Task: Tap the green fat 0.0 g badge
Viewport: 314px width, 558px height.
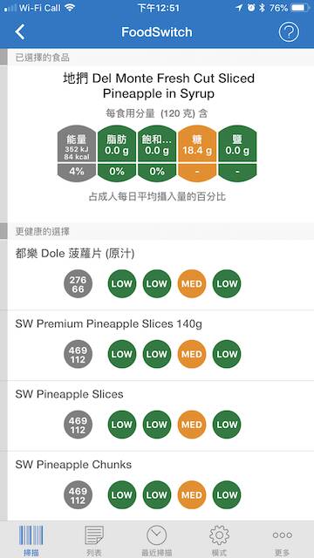Action: (117, 153)
